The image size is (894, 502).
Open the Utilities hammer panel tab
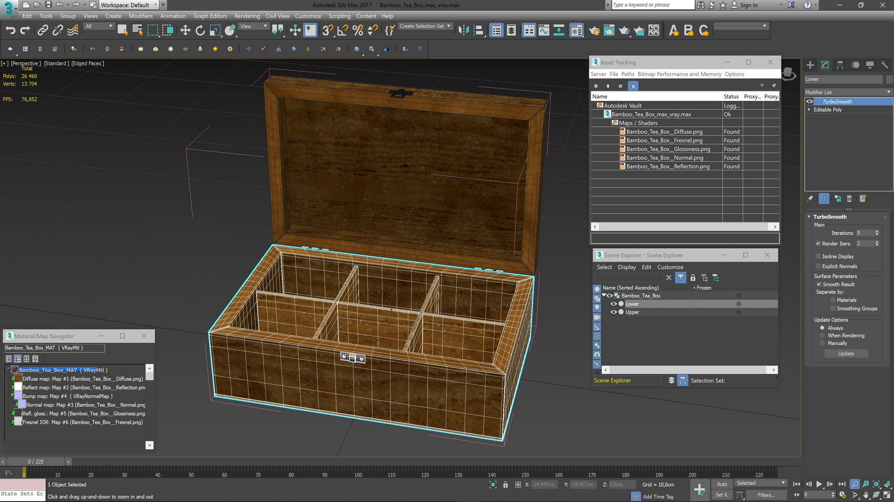[885, 65]
